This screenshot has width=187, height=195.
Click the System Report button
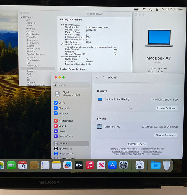[137, 144]
